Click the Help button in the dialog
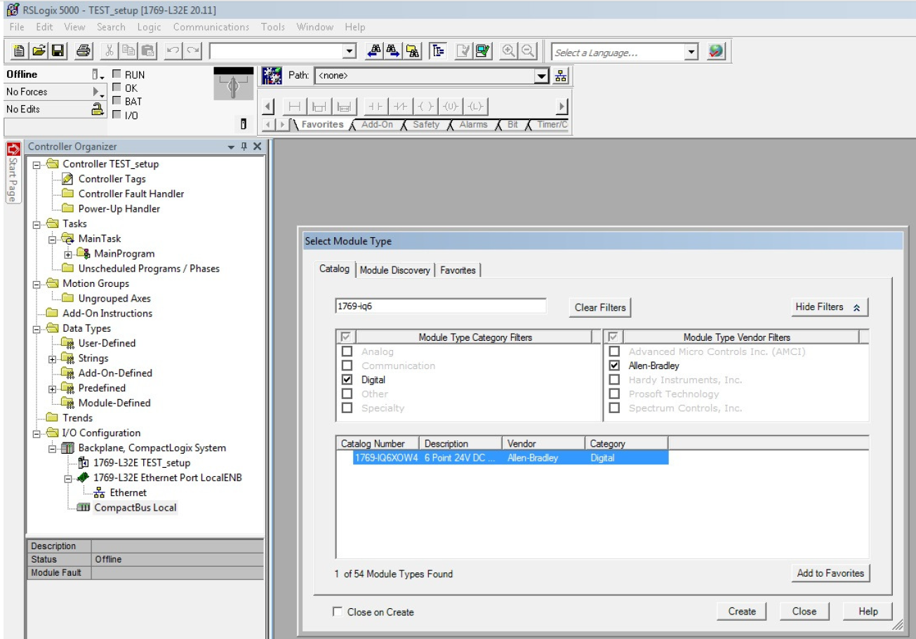Viewport: 916px width, 639px height. pyautogui.click(x=868, y=612)
